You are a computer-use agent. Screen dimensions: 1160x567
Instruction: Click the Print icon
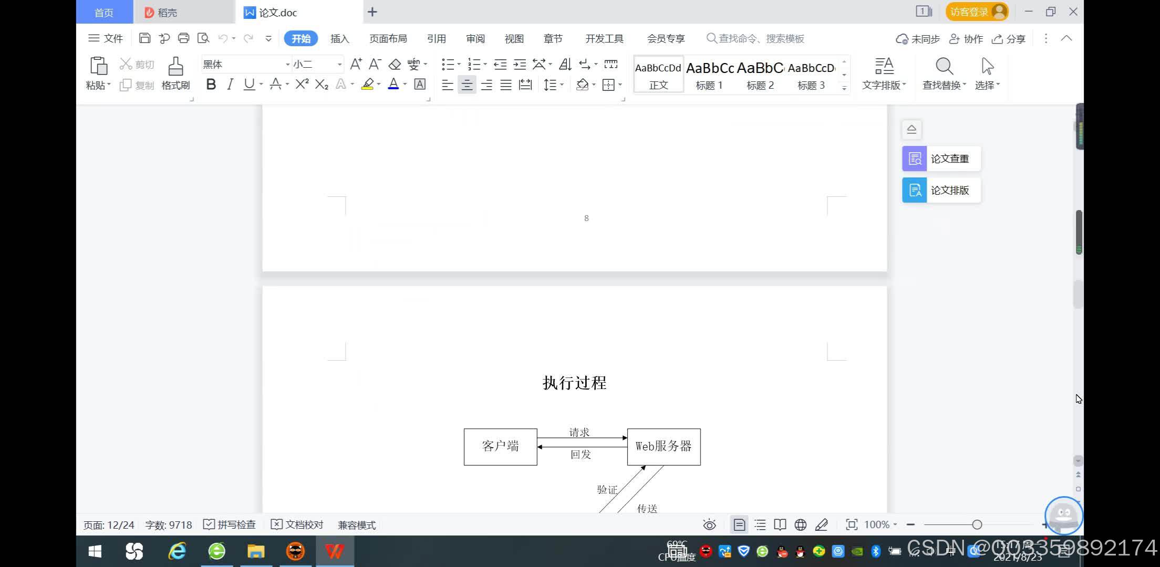pyautogui.click(x=183, y=38)
